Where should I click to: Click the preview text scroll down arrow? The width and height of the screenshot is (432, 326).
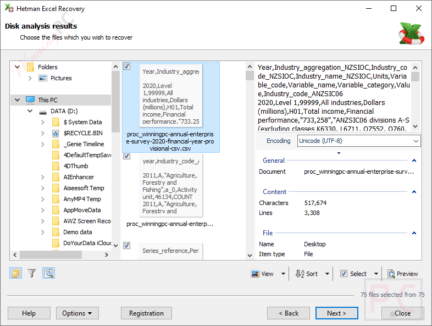tap(416, 126)
